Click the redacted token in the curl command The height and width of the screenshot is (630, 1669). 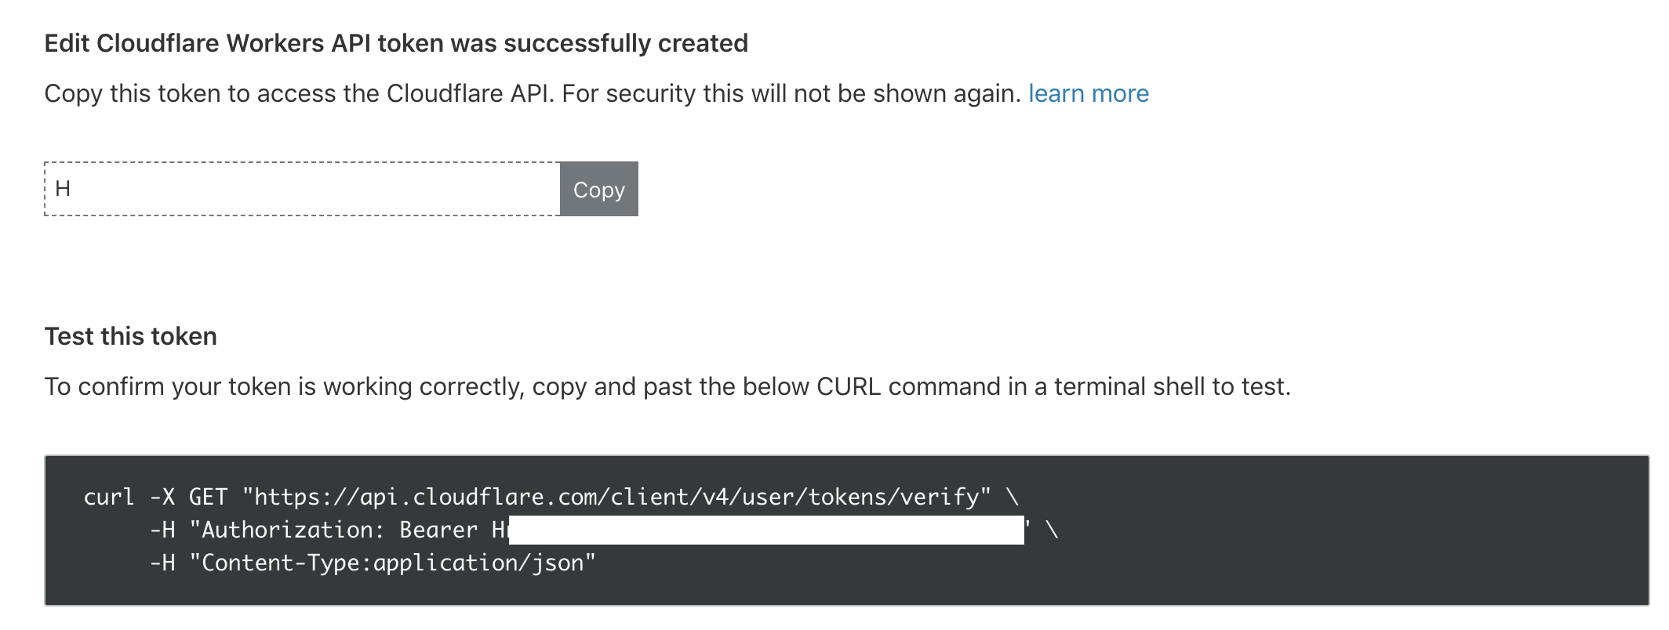click(x=766, y=530)
